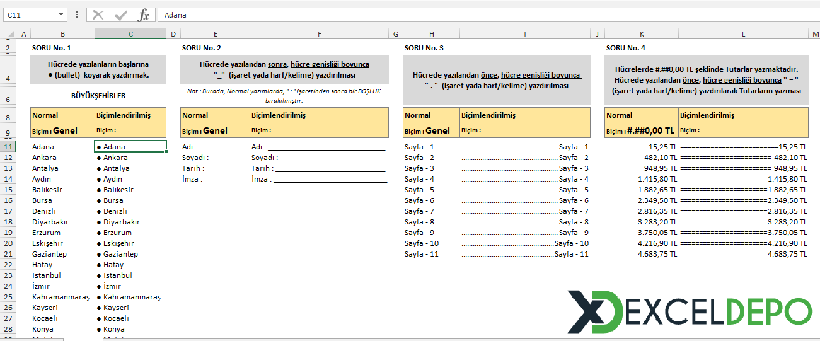Select column A header
820x341 pixels.
pos(23,34)
